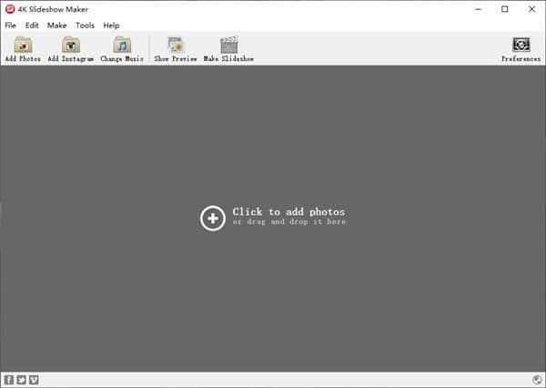Click the plus circle to add photos
Viewport: 546px width, 388px height.
click(x=212, y=219)
